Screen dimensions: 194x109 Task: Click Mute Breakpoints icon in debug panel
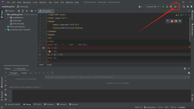6,90
